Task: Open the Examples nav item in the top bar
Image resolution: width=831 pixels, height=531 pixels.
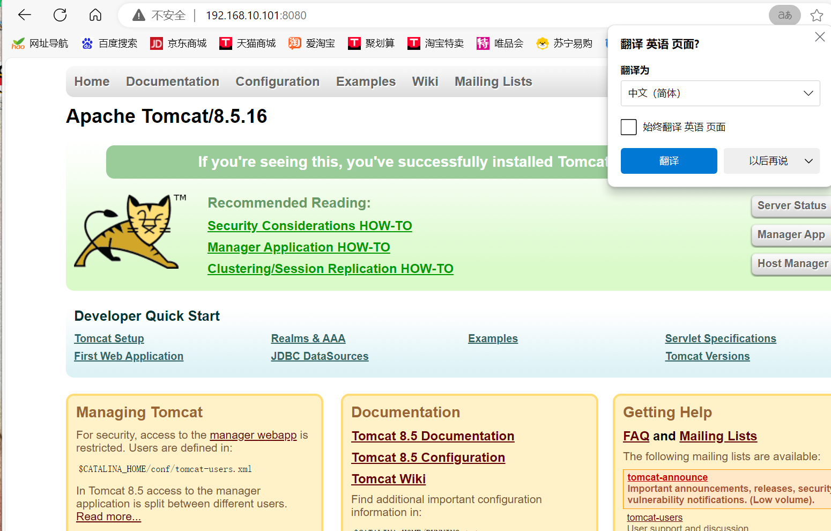Action: [x=366, y=82]
